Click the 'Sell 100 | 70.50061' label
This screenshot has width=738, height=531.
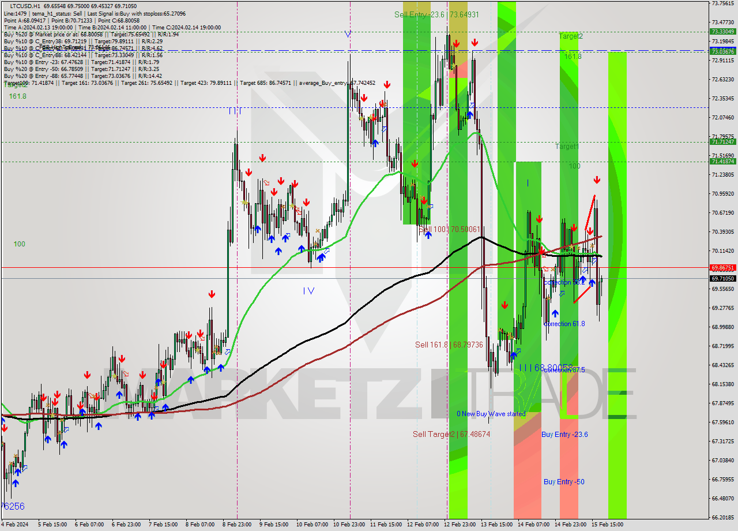450,229
